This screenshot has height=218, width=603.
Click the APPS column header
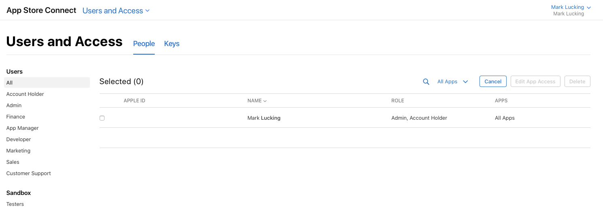pos(501,101)
